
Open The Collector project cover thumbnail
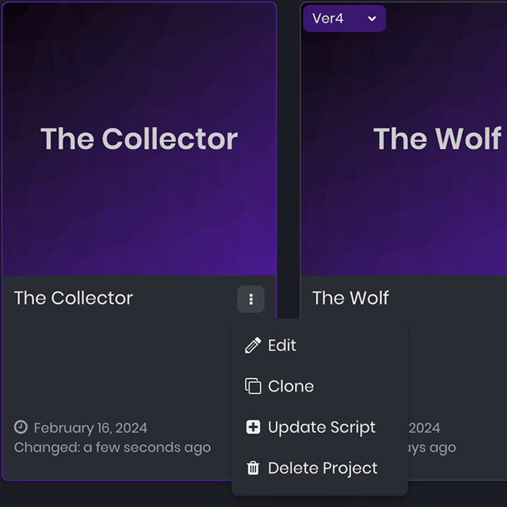tap(139, 139)
